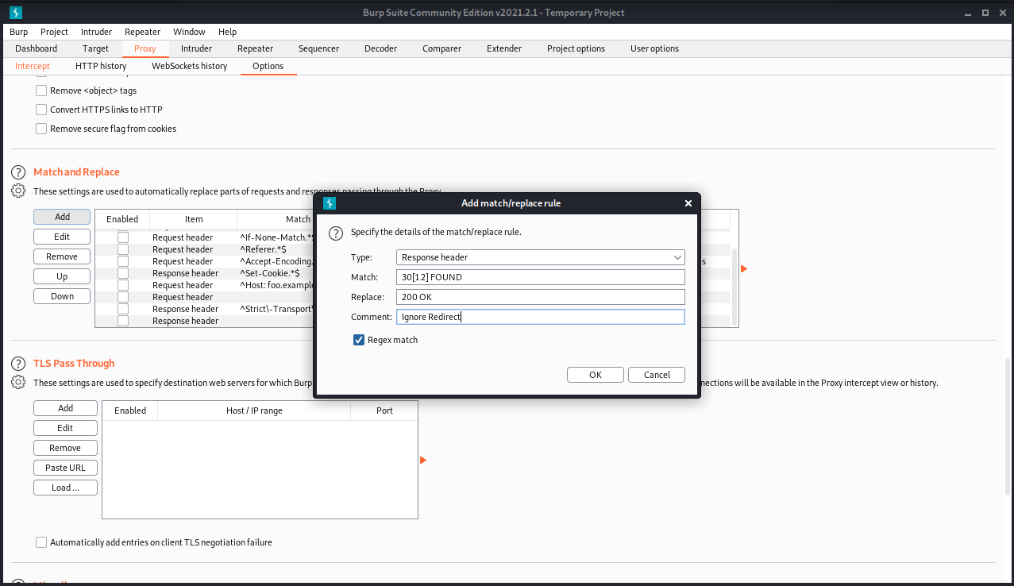Select the Proxy tab

click(x=145, y=48)
